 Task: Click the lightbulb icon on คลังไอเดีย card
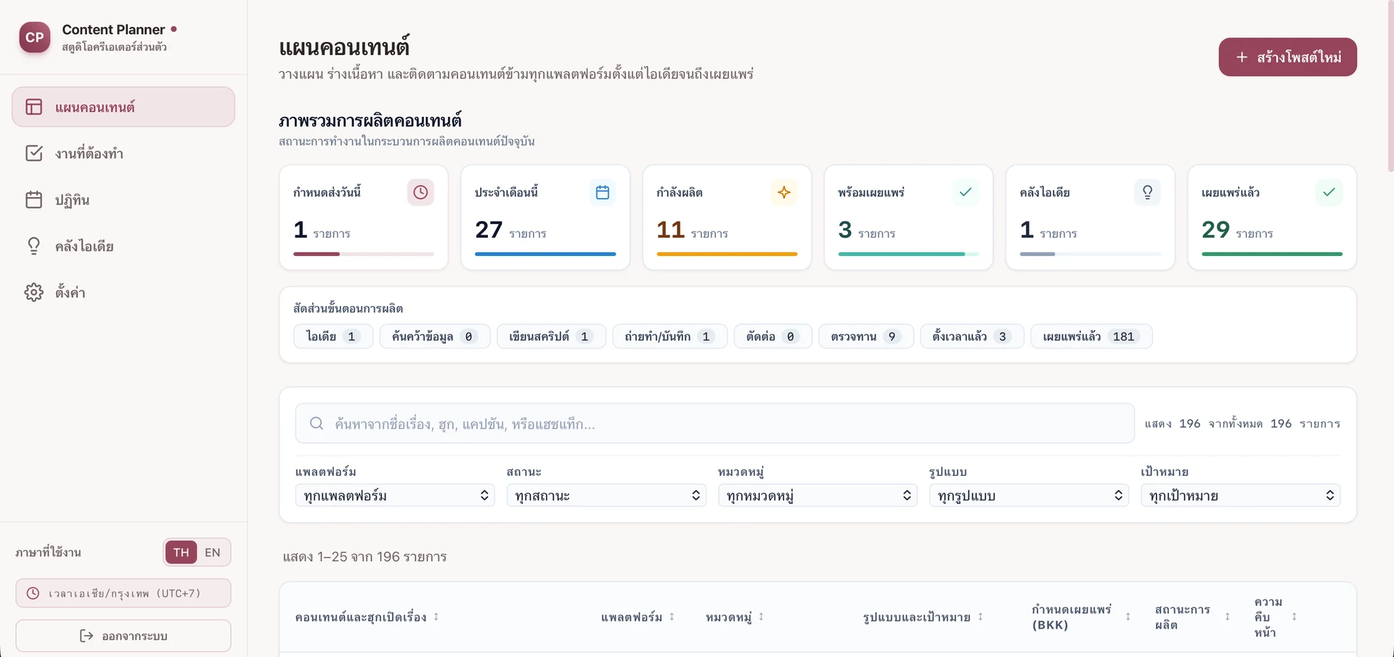[1147, 192]
